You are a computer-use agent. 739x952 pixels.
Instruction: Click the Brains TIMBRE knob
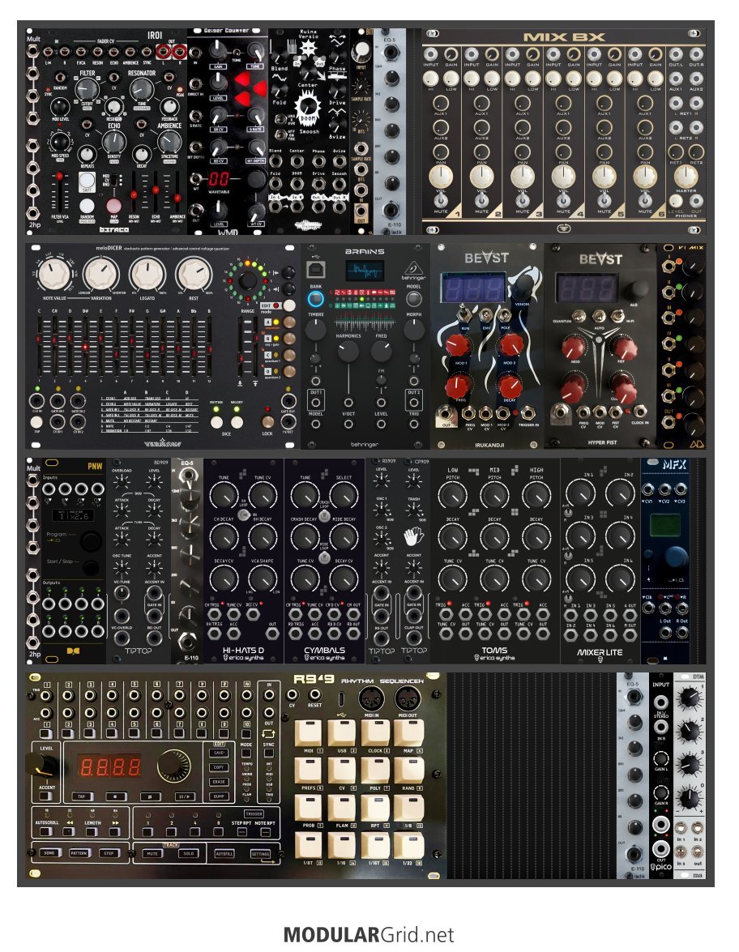315,329
